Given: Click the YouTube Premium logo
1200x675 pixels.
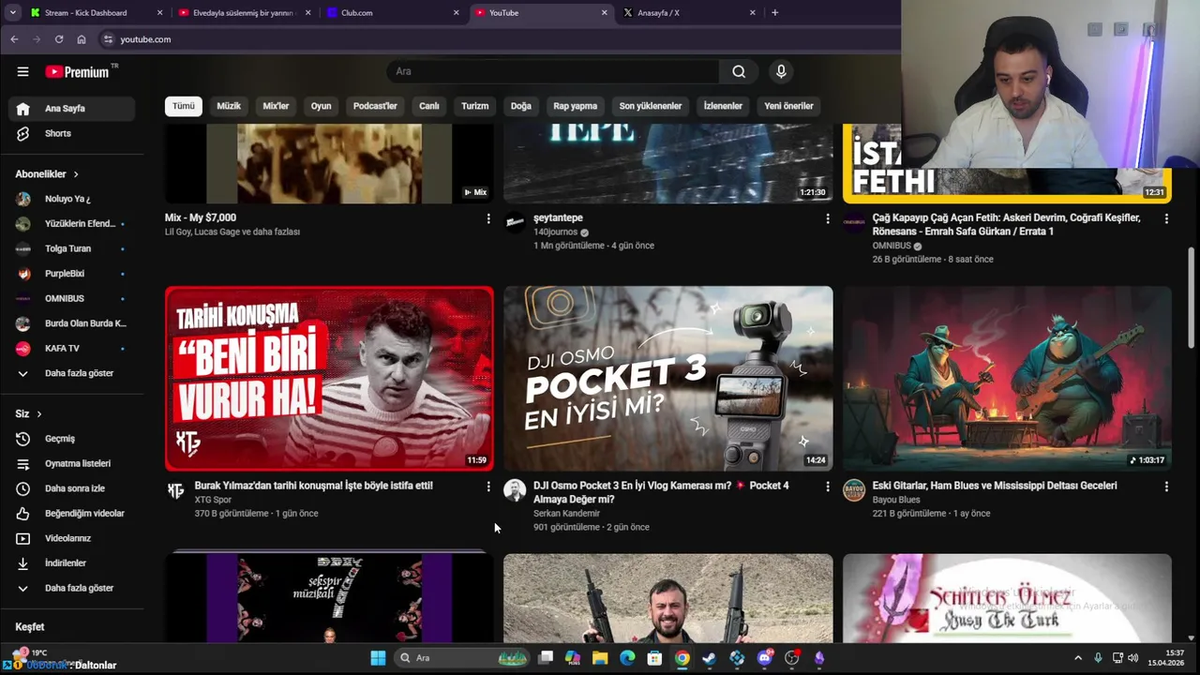Looking at the screenshot, I should [78, 71].
